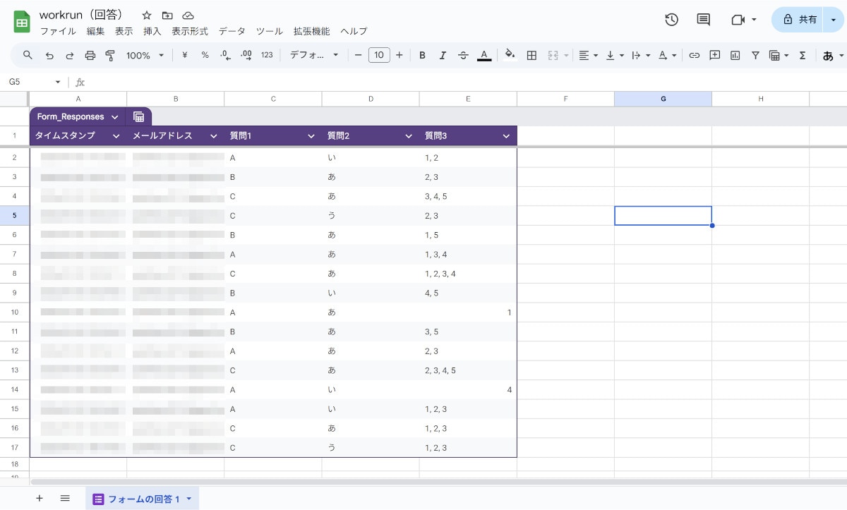Click the font size input field
Viewport: 847px width, 510px height.
pos(379,55)
